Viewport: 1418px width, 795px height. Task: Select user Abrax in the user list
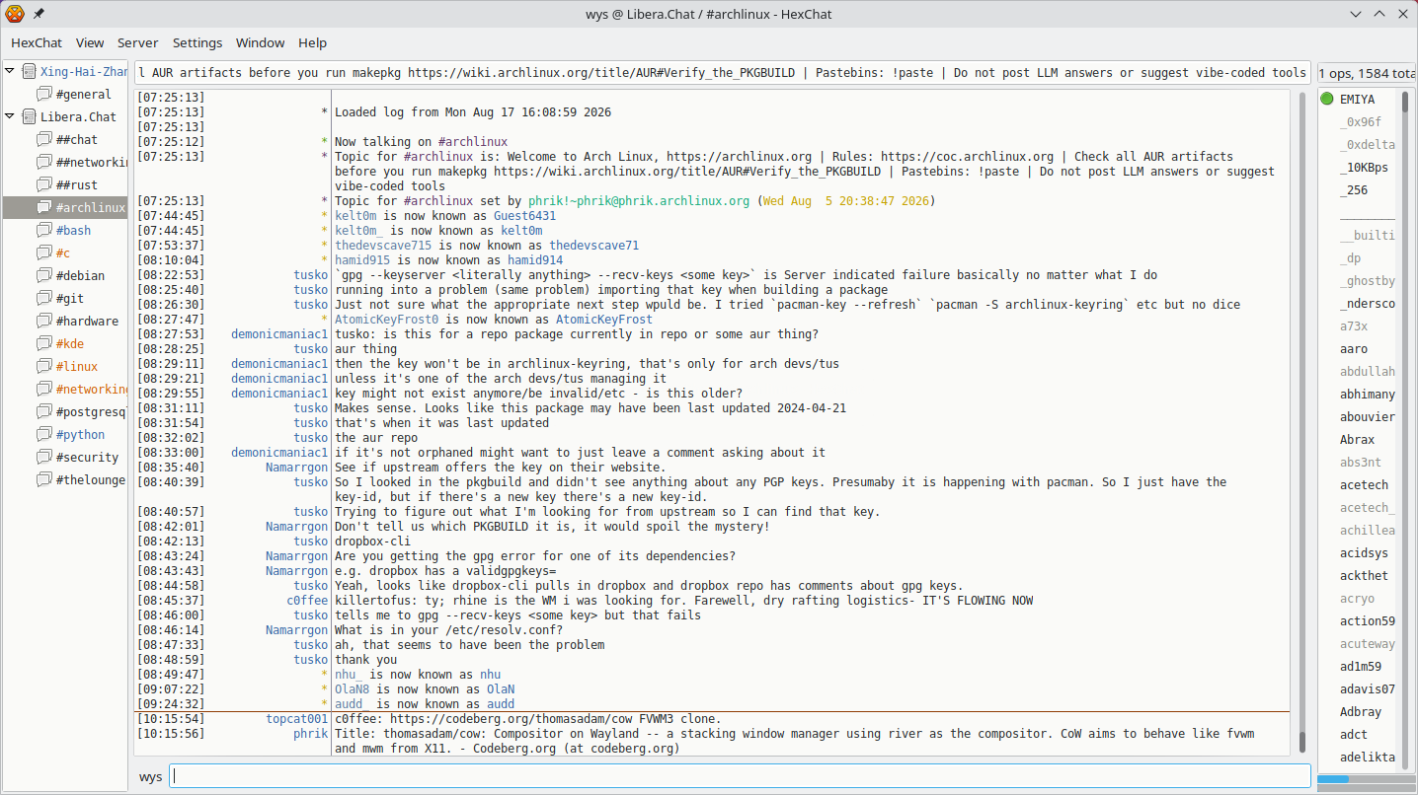[1358, 439]
